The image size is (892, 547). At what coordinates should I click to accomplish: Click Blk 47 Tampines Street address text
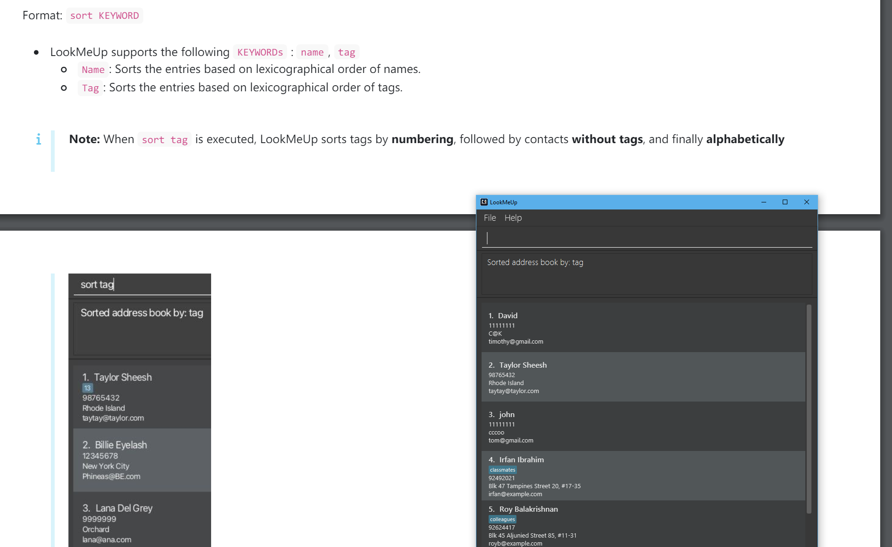click(534, 486)
